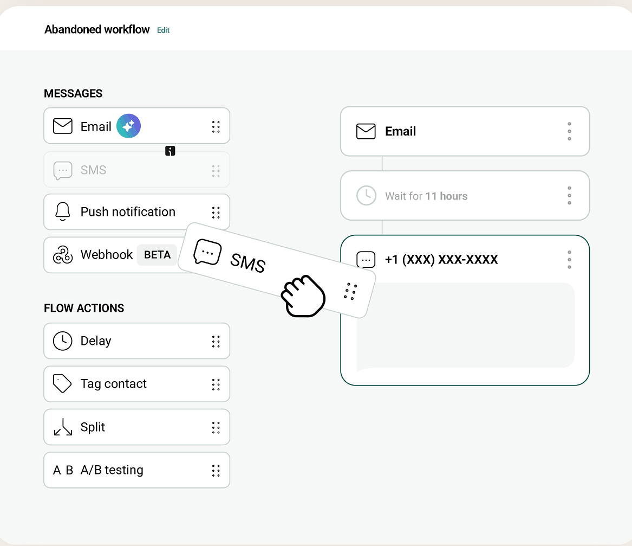The width and height of the screenshot is (632, 546).
Task: Click the 'Webhook' label
Action: pyautogui.click(x=106, y=255)
